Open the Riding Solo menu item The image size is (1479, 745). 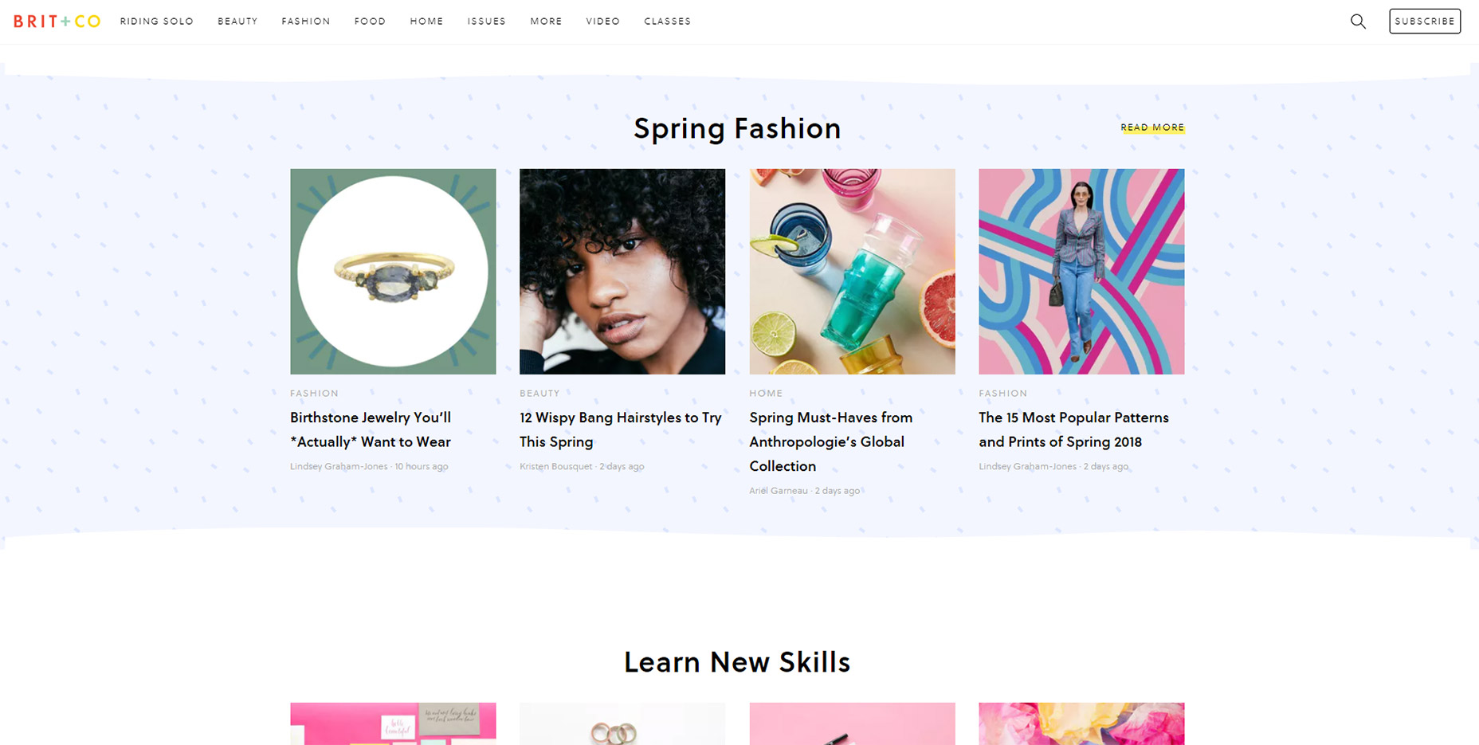157,22
